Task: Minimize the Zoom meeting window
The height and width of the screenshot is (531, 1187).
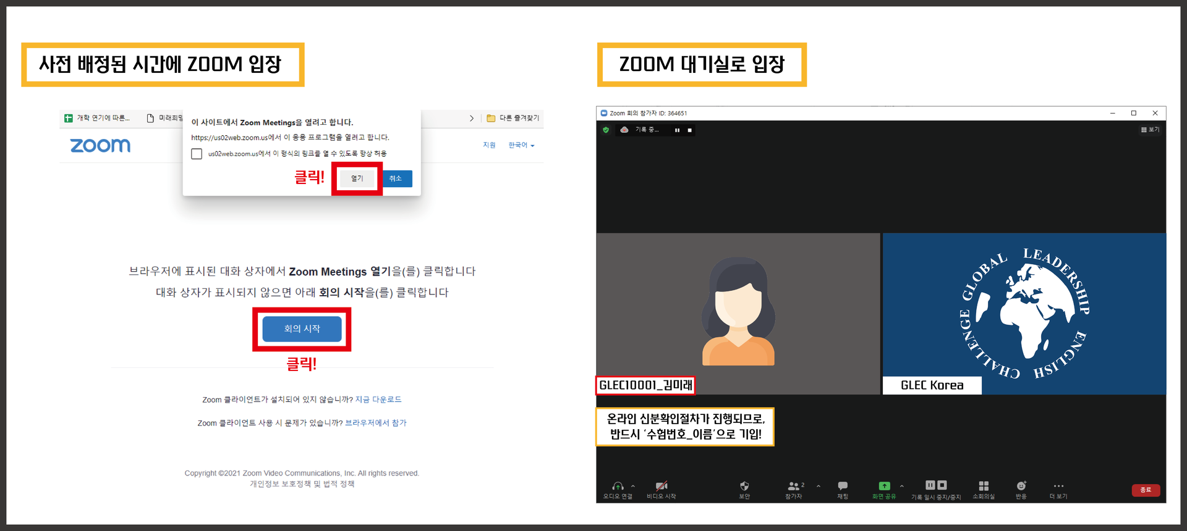Action: [x=1112, y=113]
